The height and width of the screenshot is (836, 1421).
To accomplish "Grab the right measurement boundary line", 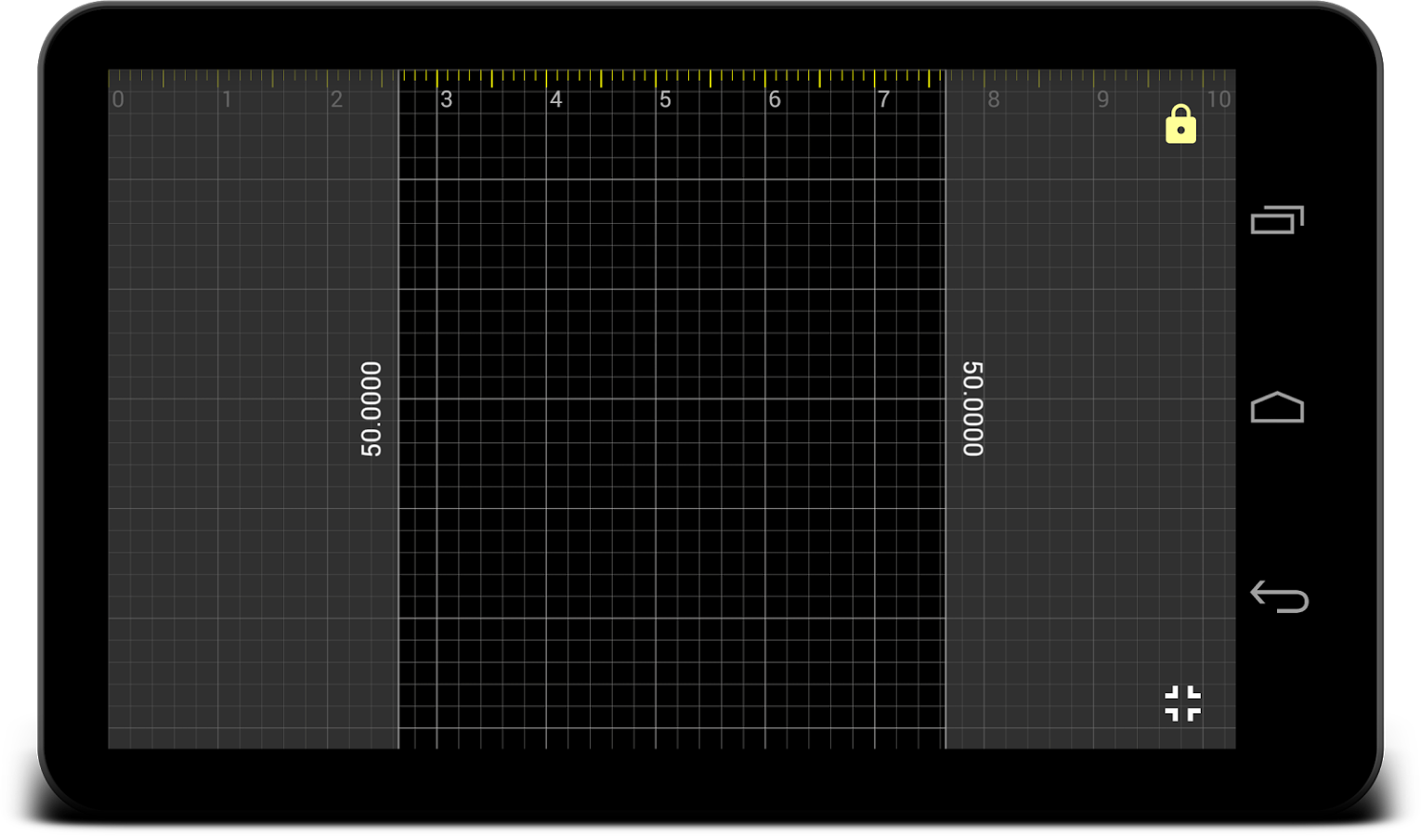I will coord(945,409).
